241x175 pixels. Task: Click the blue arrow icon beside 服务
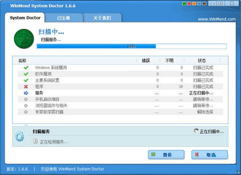[x=26, y=93]
